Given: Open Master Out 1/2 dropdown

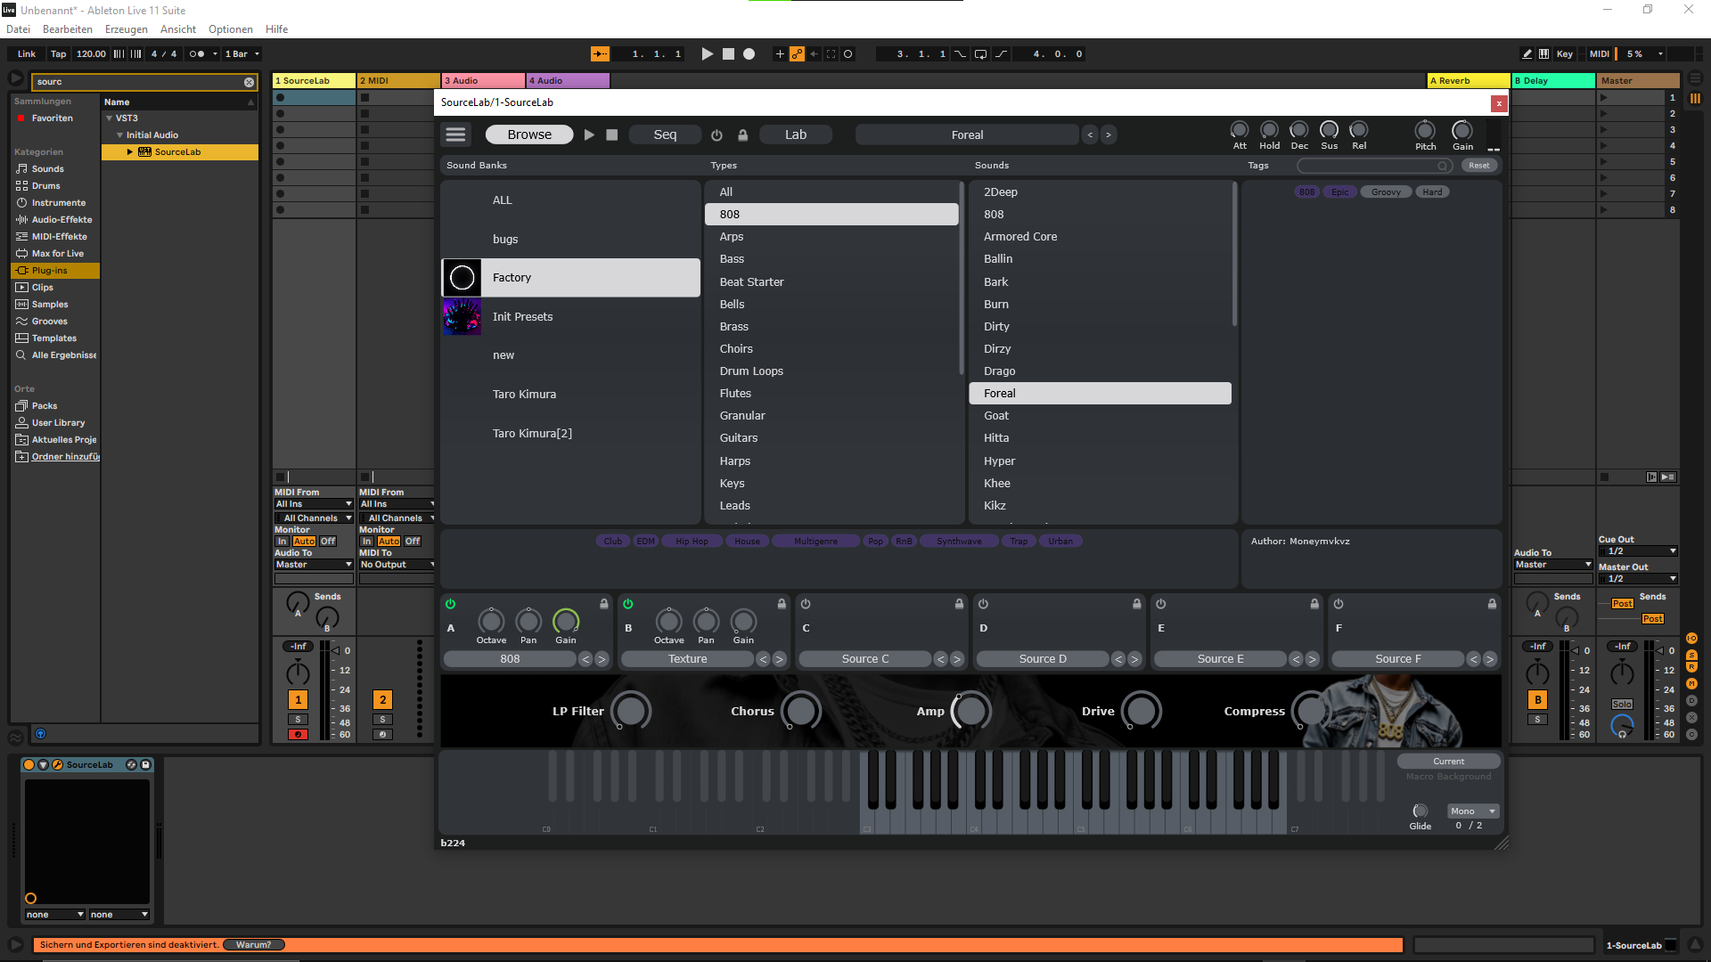Looking at the screenshot, I should (x=1638, y=579).
